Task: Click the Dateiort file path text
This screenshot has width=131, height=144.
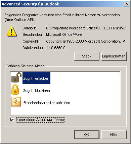Action: click(x=86, y=28)
